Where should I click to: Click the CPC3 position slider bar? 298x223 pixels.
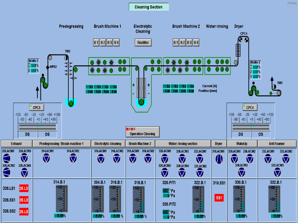point(37,126)
